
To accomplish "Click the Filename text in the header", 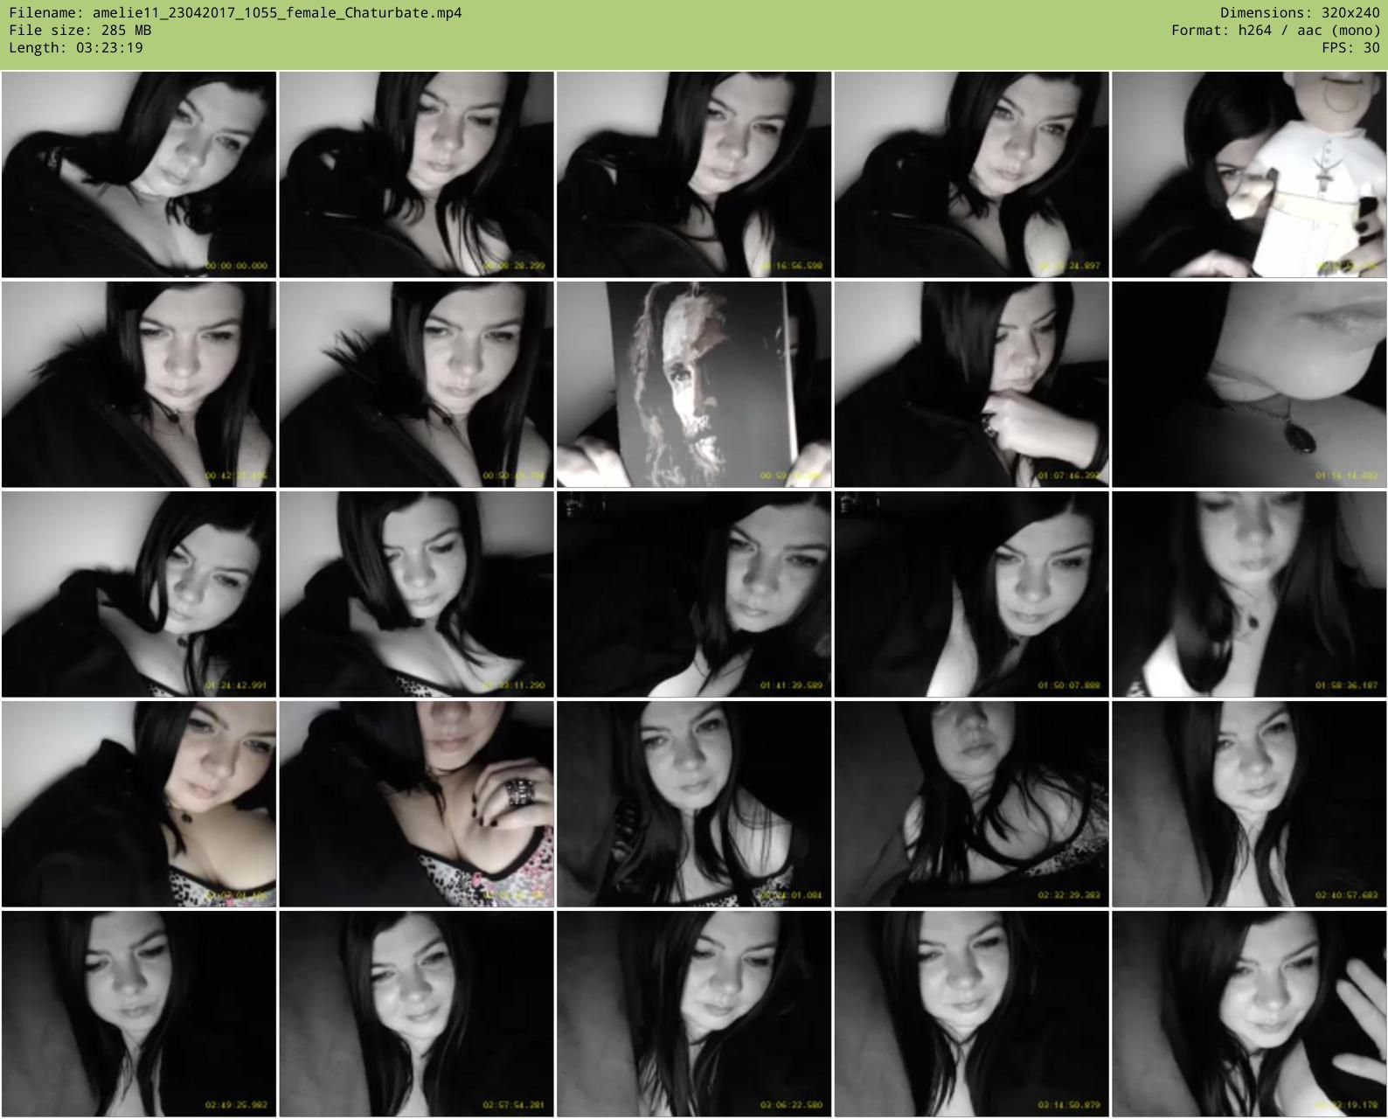I will 235,13.
